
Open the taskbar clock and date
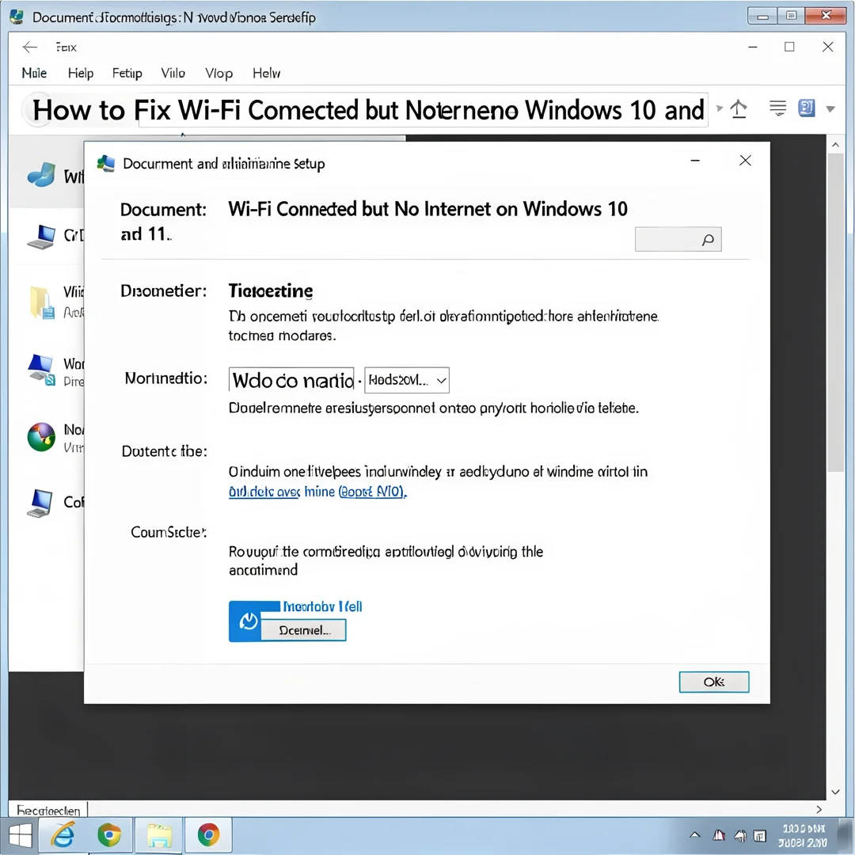coord(804,835)
